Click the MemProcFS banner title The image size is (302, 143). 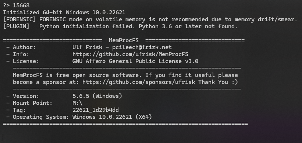point(124,40)
